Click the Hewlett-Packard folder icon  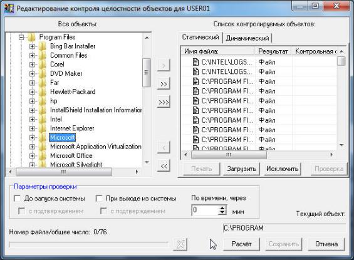[x=43, y=92]
